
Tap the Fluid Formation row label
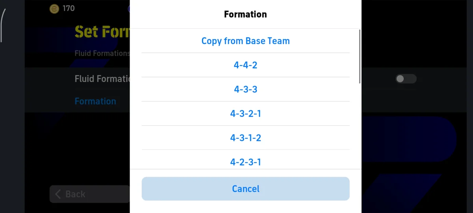tap(102, 79)
